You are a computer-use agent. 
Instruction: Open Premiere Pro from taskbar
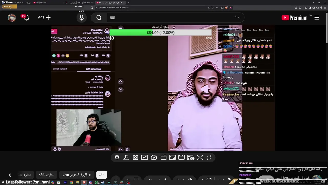65,182
